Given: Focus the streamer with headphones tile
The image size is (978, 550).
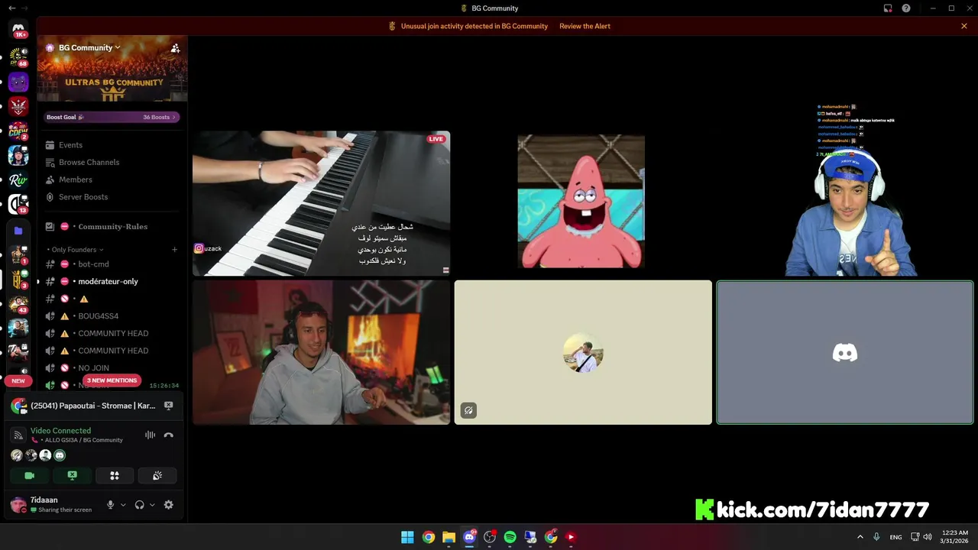Looking at the screenshot, I should point(845,203).
